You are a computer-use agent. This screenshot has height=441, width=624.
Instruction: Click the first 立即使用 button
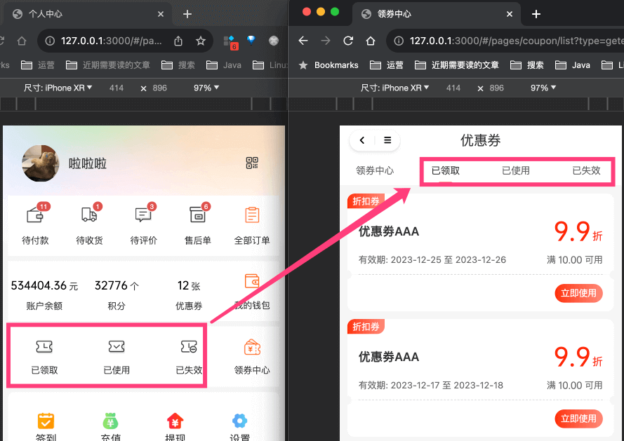[x=578, y=293]
